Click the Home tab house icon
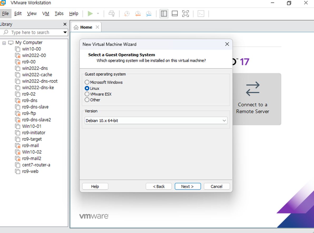This screenshot has height=233, width=314. [76, 27]
